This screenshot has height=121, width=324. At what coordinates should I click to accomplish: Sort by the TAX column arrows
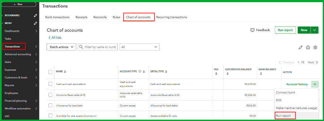[x=216, y=74]
